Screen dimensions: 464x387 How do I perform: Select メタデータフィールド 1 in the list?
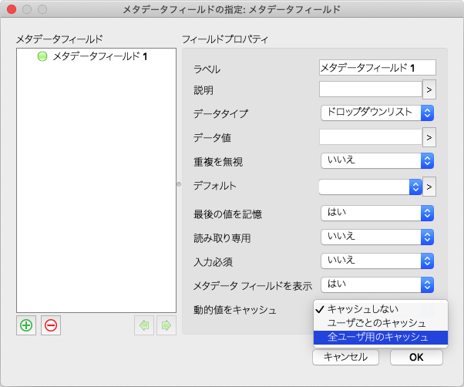pyautogui.click(x=99, y=56)
